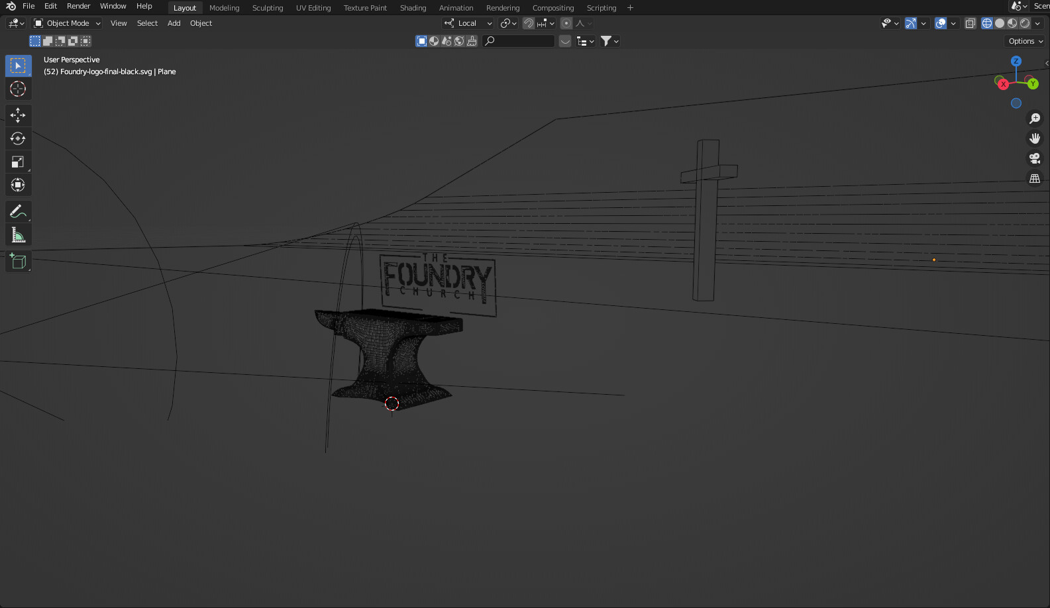Click the Blender logo menu
Screen dimensions: 1050x608
(11, 7)
